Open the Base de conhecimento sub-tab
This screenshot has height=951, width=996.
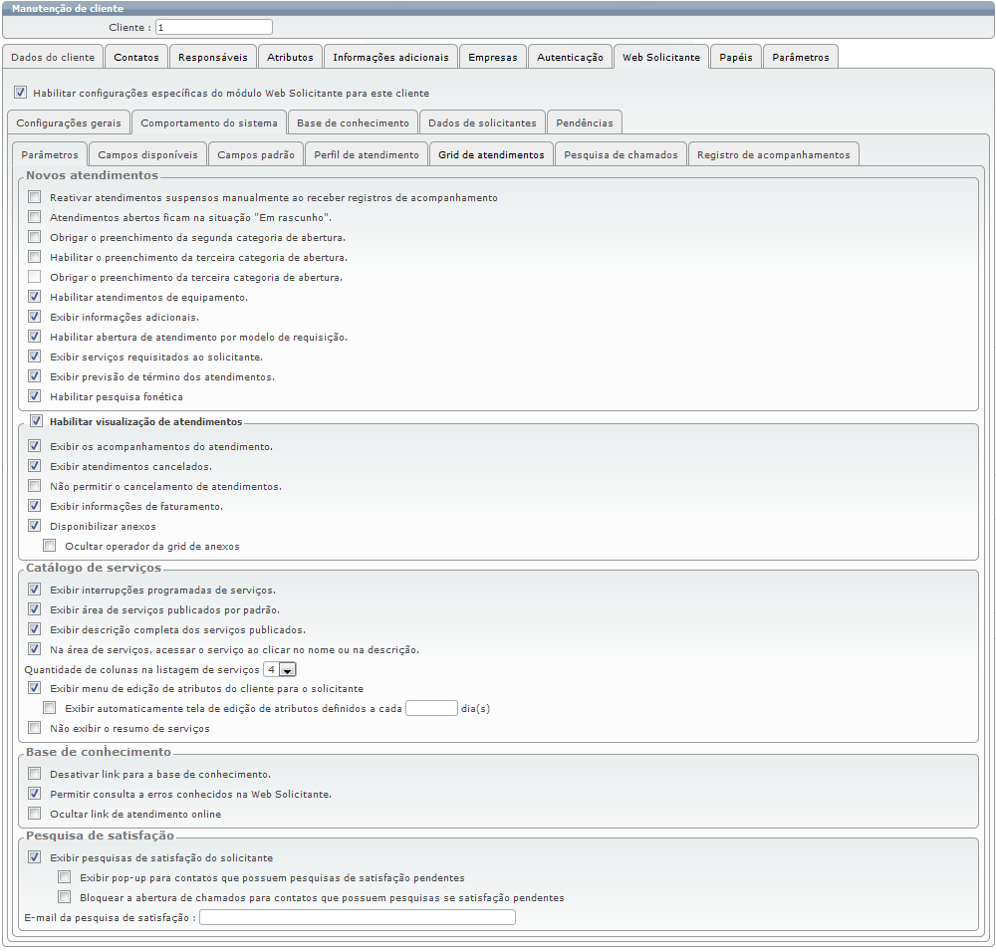coord(354,122)
